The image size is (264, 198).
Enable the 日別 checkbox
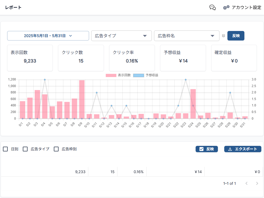(5, 149)
